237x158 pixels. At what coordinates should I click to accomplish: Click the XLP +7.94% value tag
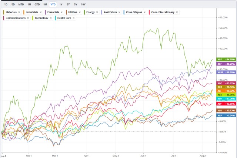point(226,115)
